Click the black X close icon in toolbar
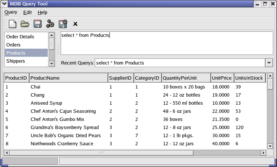Image resolution: width=277 pixels, height=167 pixels. click(x=75, y=24)
